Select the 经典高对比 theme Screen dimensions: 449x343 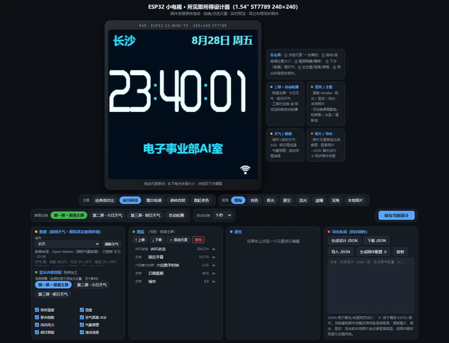(104, 200)
